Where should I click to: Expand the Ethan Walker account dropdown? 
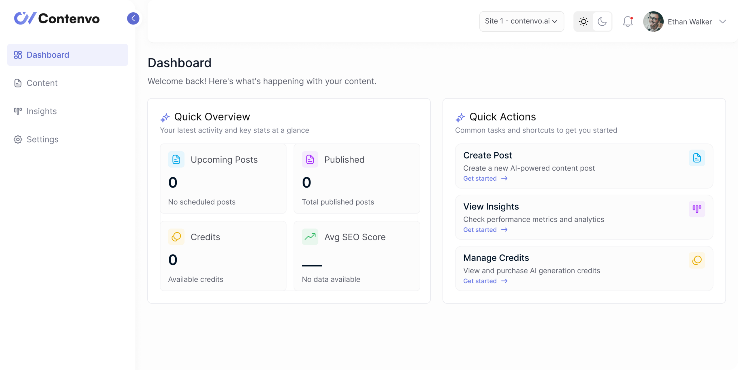click(723, 21)
